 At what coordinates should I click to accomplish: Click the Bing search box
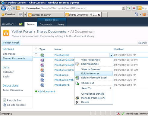point(143,8)
